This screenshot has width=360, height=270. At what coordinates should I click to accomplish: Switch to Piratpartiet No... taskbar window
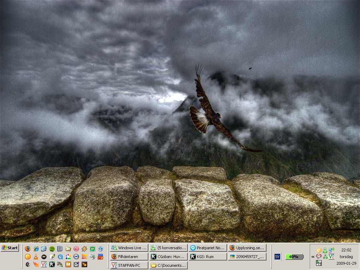point(208,248)
